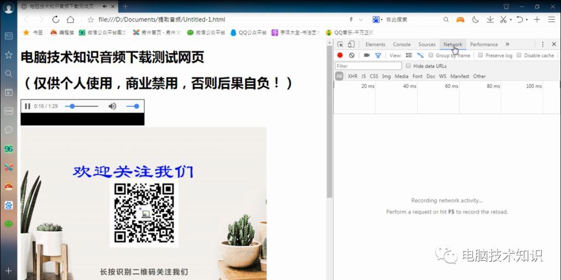Open the 编程猫 bookmark

[x=62, y=33]
